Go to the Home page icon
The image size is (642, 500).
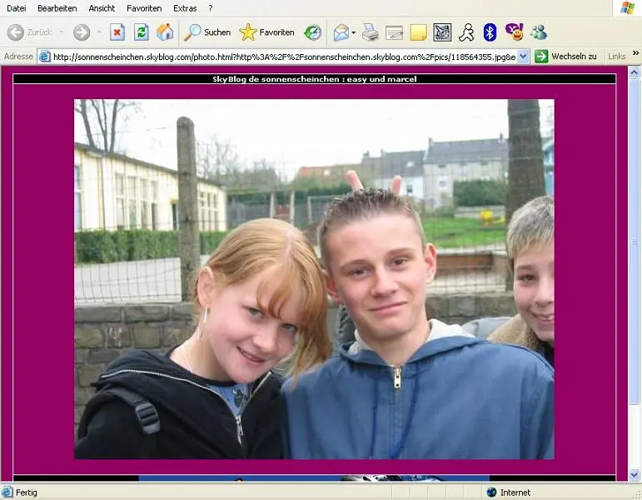tap(165, 32)
